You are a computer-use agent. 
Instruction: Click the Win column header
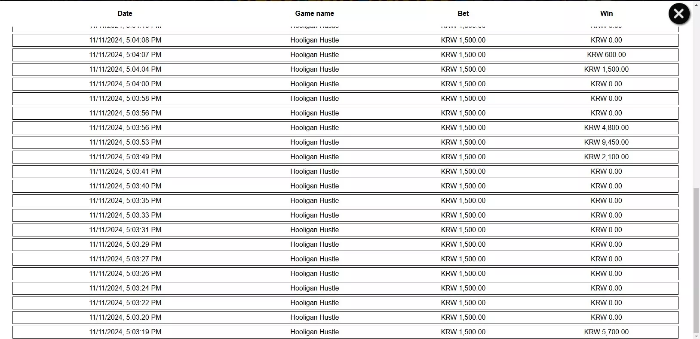606,13
